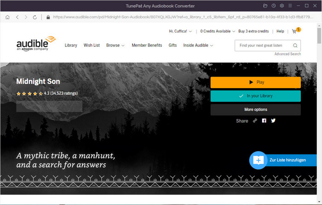Open the conversion history clock icon

click(x=274, y=6)
